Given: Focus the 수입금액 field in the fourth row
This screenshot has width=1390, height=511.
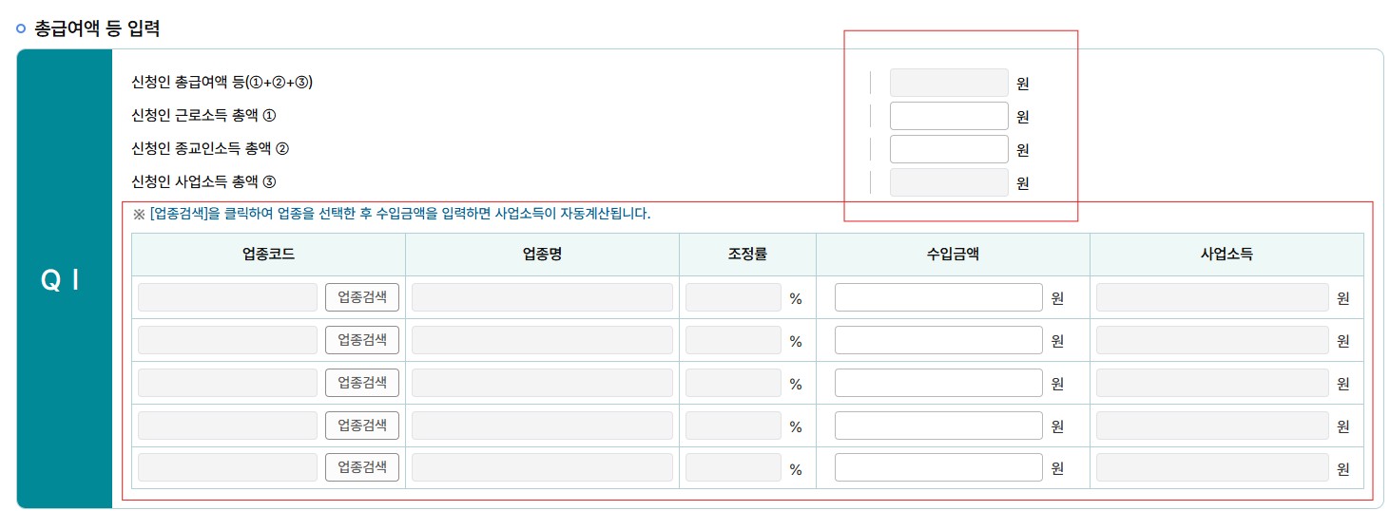Looking at the screenshot, I should (x=938, y=426).
